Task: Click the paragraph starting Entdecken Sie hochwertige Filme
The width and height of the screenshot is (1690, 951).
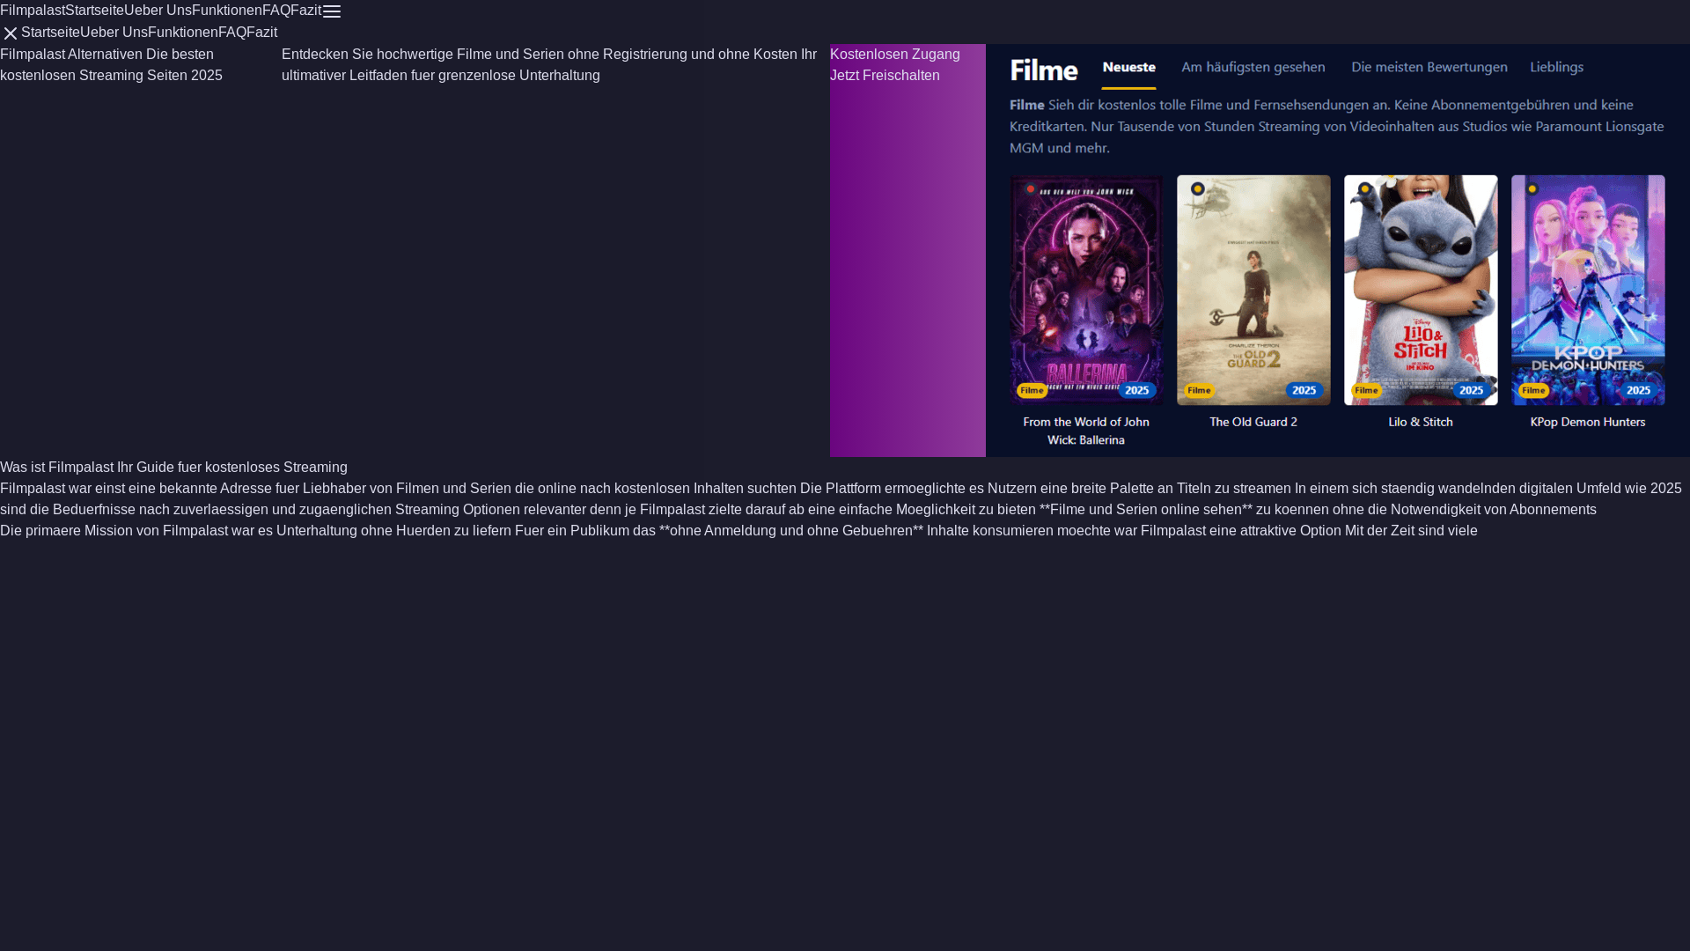Action: 549,65
